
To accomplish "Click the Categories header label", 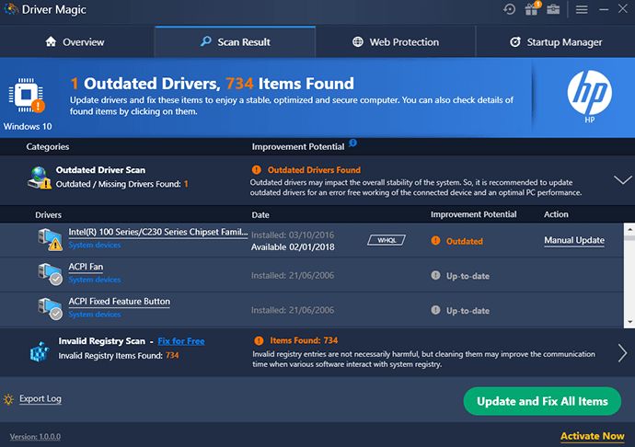I will 47,146.
